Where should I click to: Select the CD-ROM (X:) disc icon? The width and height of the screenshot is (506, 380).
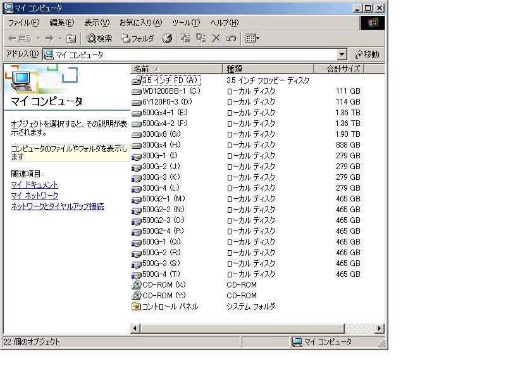tap(137, 285)
